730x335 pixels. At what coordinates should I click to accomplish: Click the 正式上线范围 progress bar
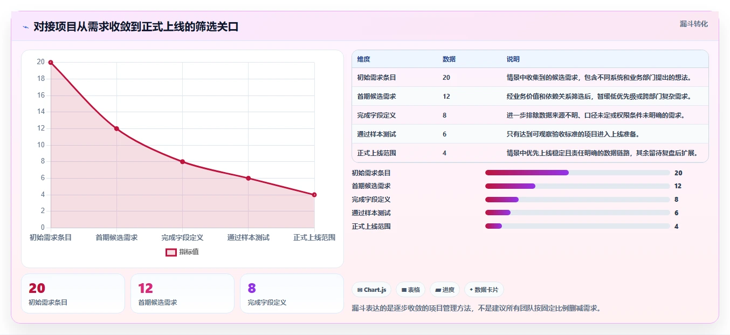click(577, 227)
